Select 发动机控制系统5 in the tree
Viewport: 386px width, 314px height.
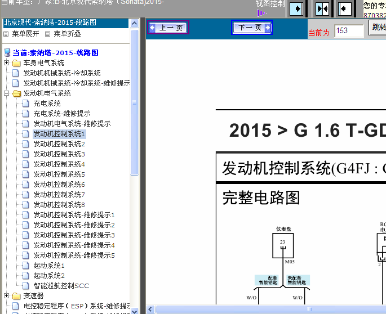(x=59, y=174)
